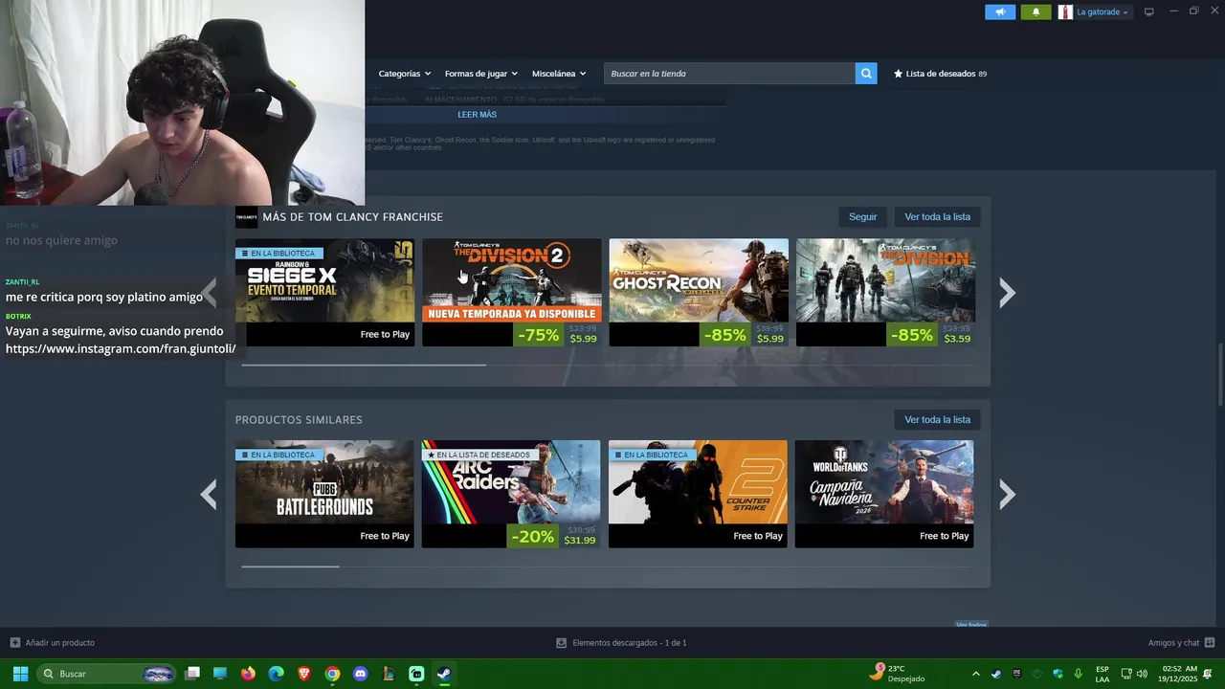
Task: Open Rainbow Six Siege X game card
Action: pos(324,293)
